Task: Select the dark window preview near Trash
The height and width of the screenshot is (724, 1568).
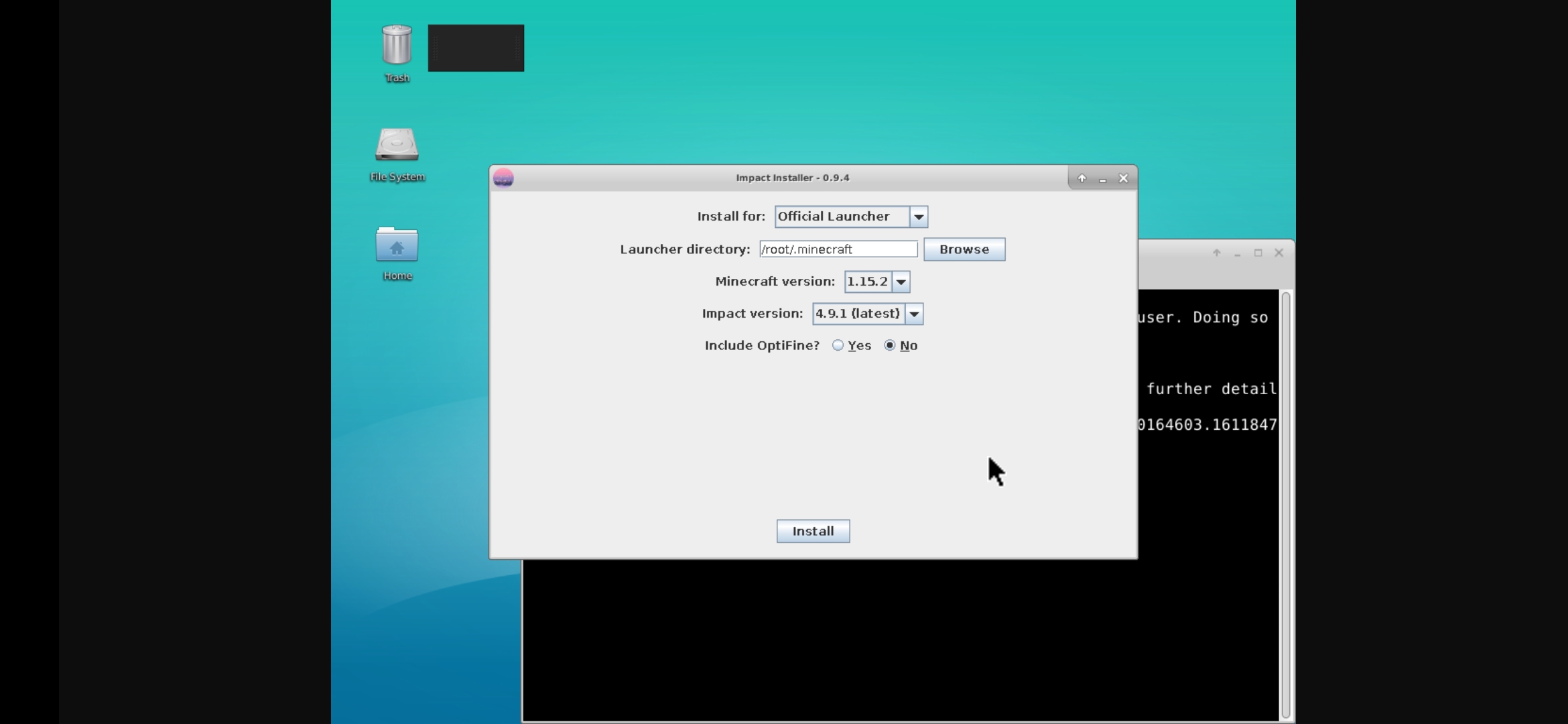Action: (475, 48)
